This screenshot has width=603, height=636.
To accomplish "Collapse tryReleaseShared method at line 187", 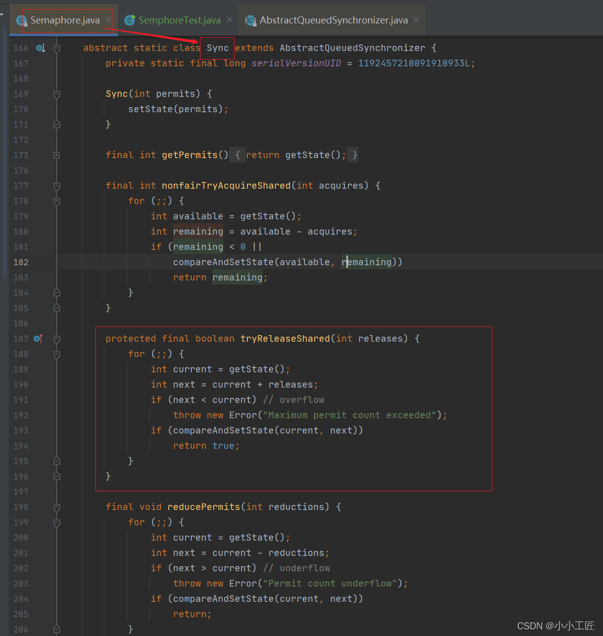I will tap(57, 339).
